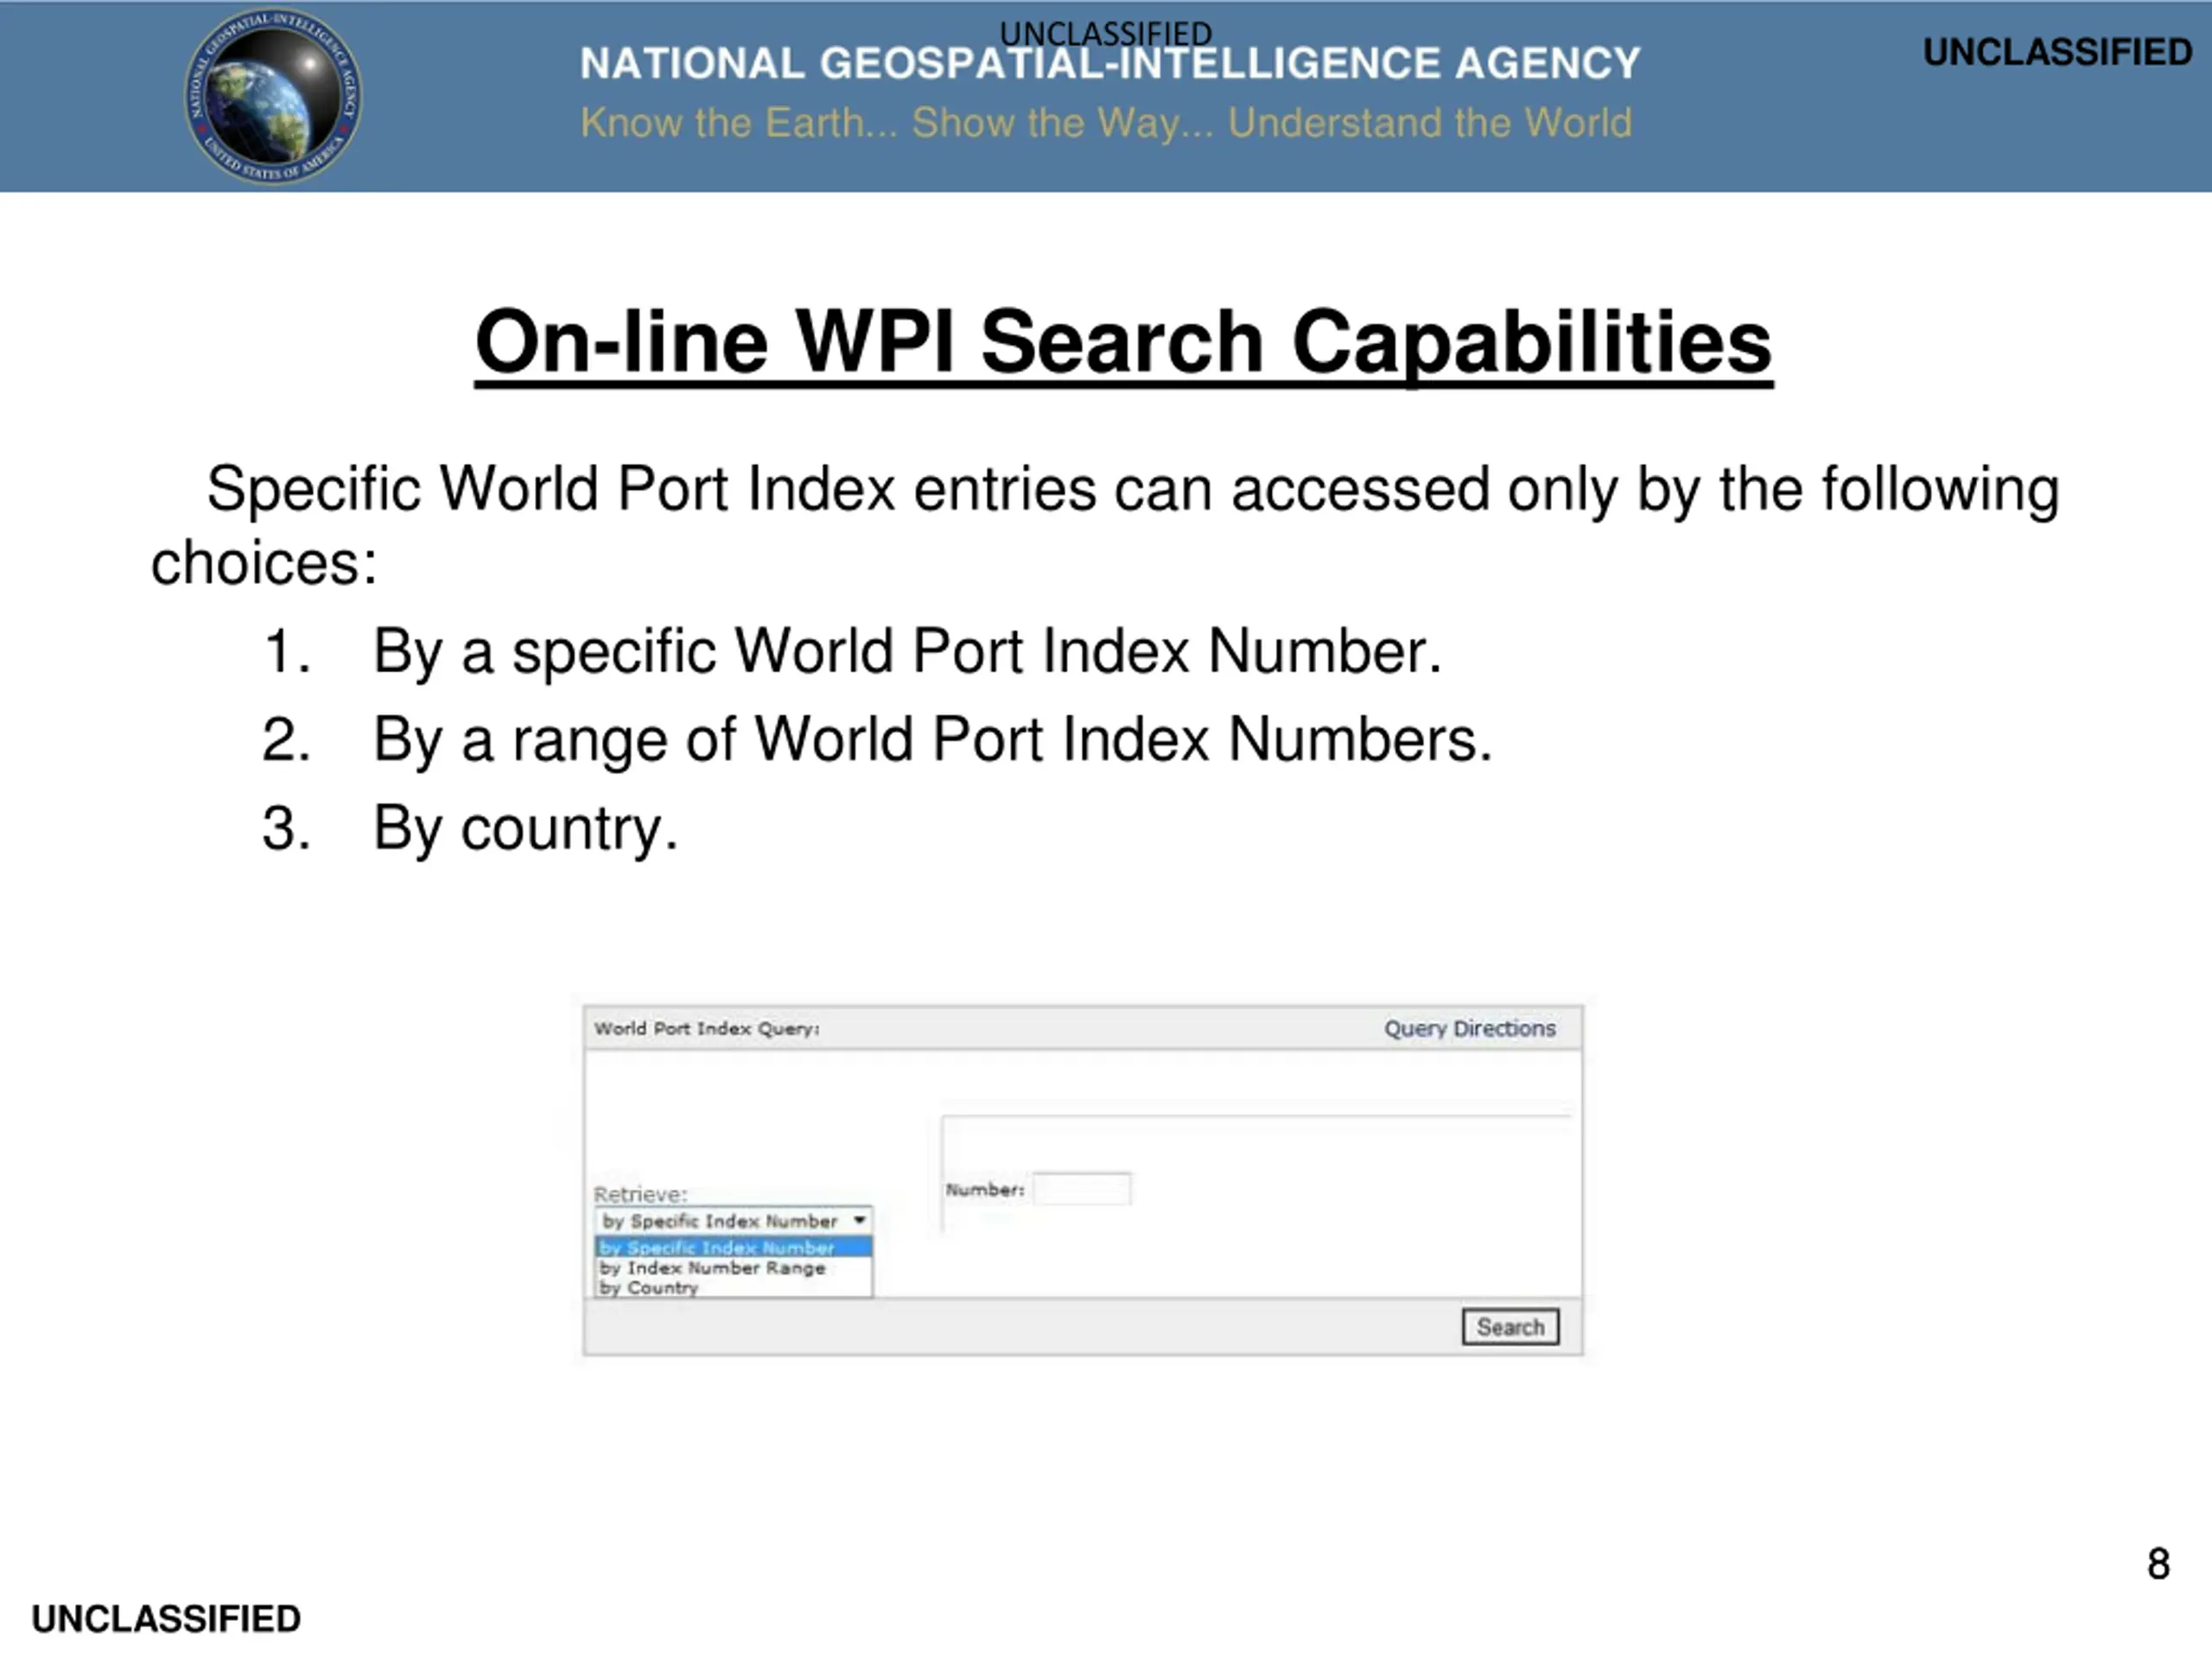Focus the Number input field

click(1082, 1189)
